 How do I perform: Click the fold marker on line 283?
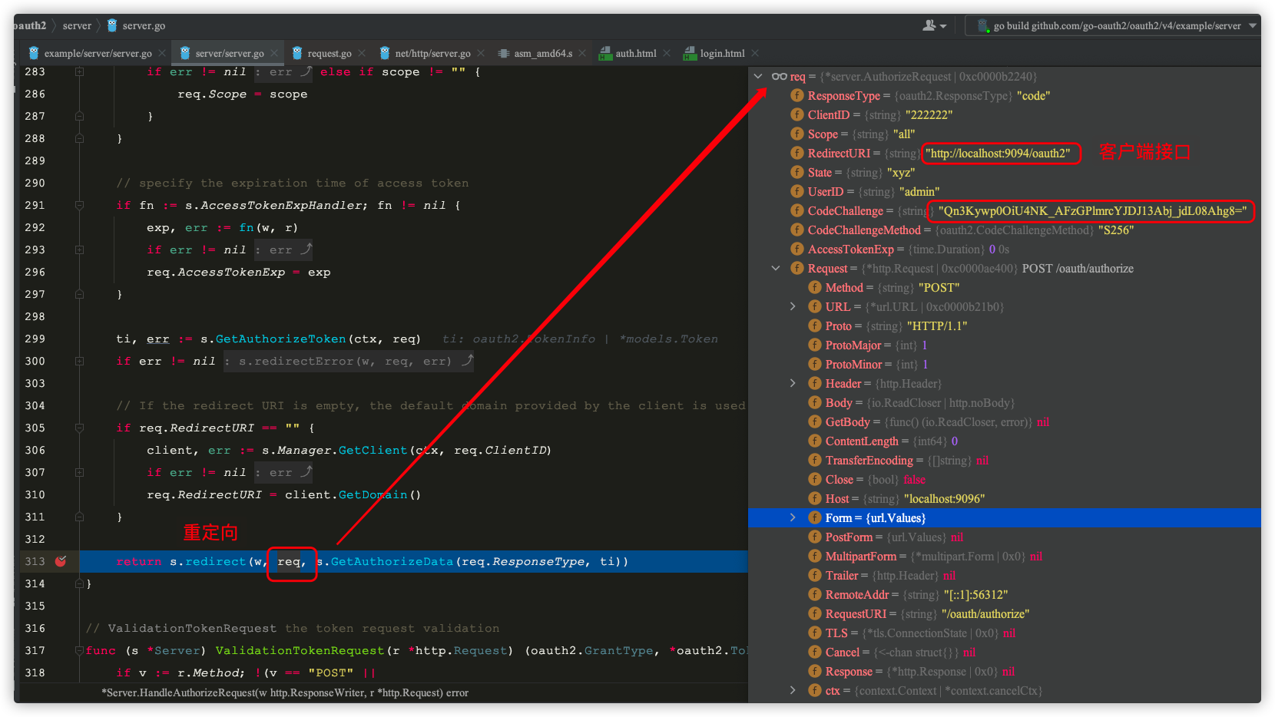click(x=79, y=71)
